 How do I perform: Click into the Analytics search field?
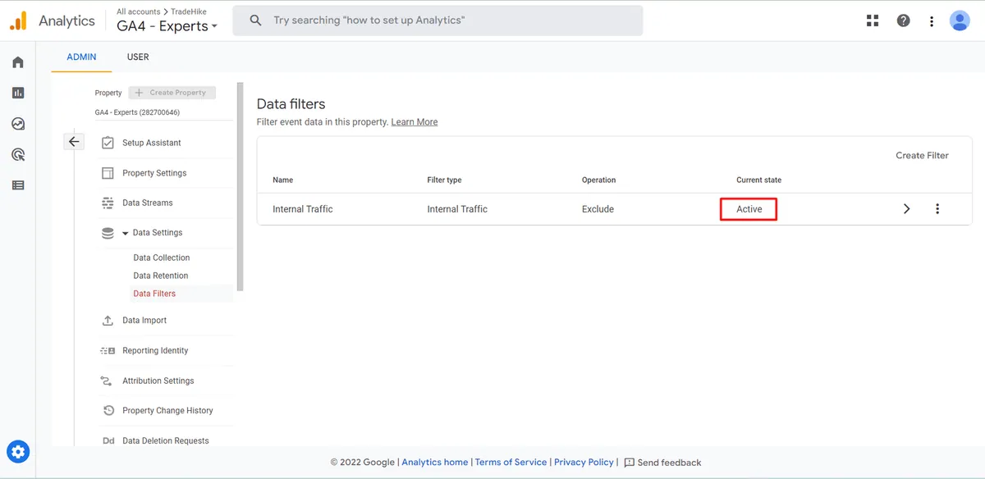click(438, 21)
